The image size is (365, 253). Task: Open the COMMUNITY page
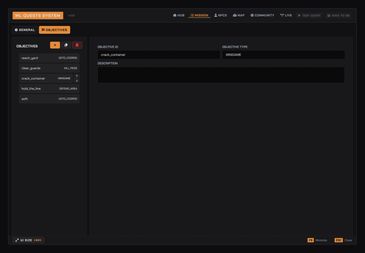pos(262,15)
